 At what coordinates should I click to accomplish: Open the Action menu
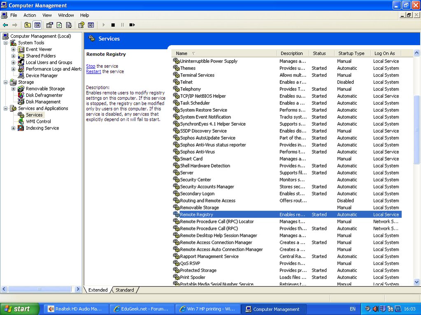pos(30,15)
